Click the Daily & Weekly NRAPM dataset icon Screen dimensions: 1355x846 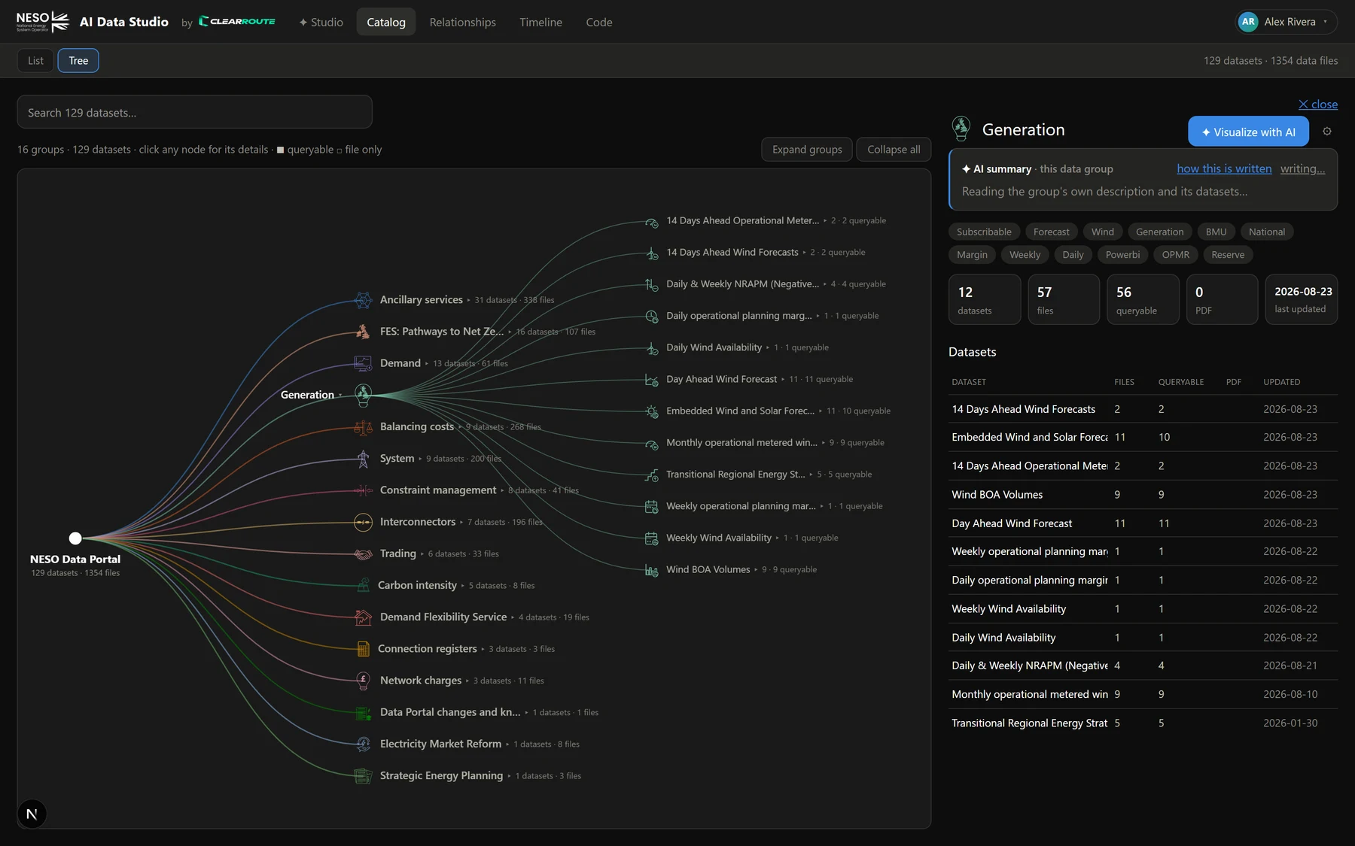coord(652,284)
